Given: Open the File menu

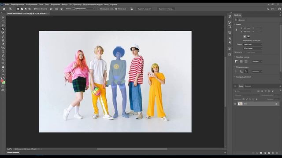Looking at the screenshot, I should 7,4.
